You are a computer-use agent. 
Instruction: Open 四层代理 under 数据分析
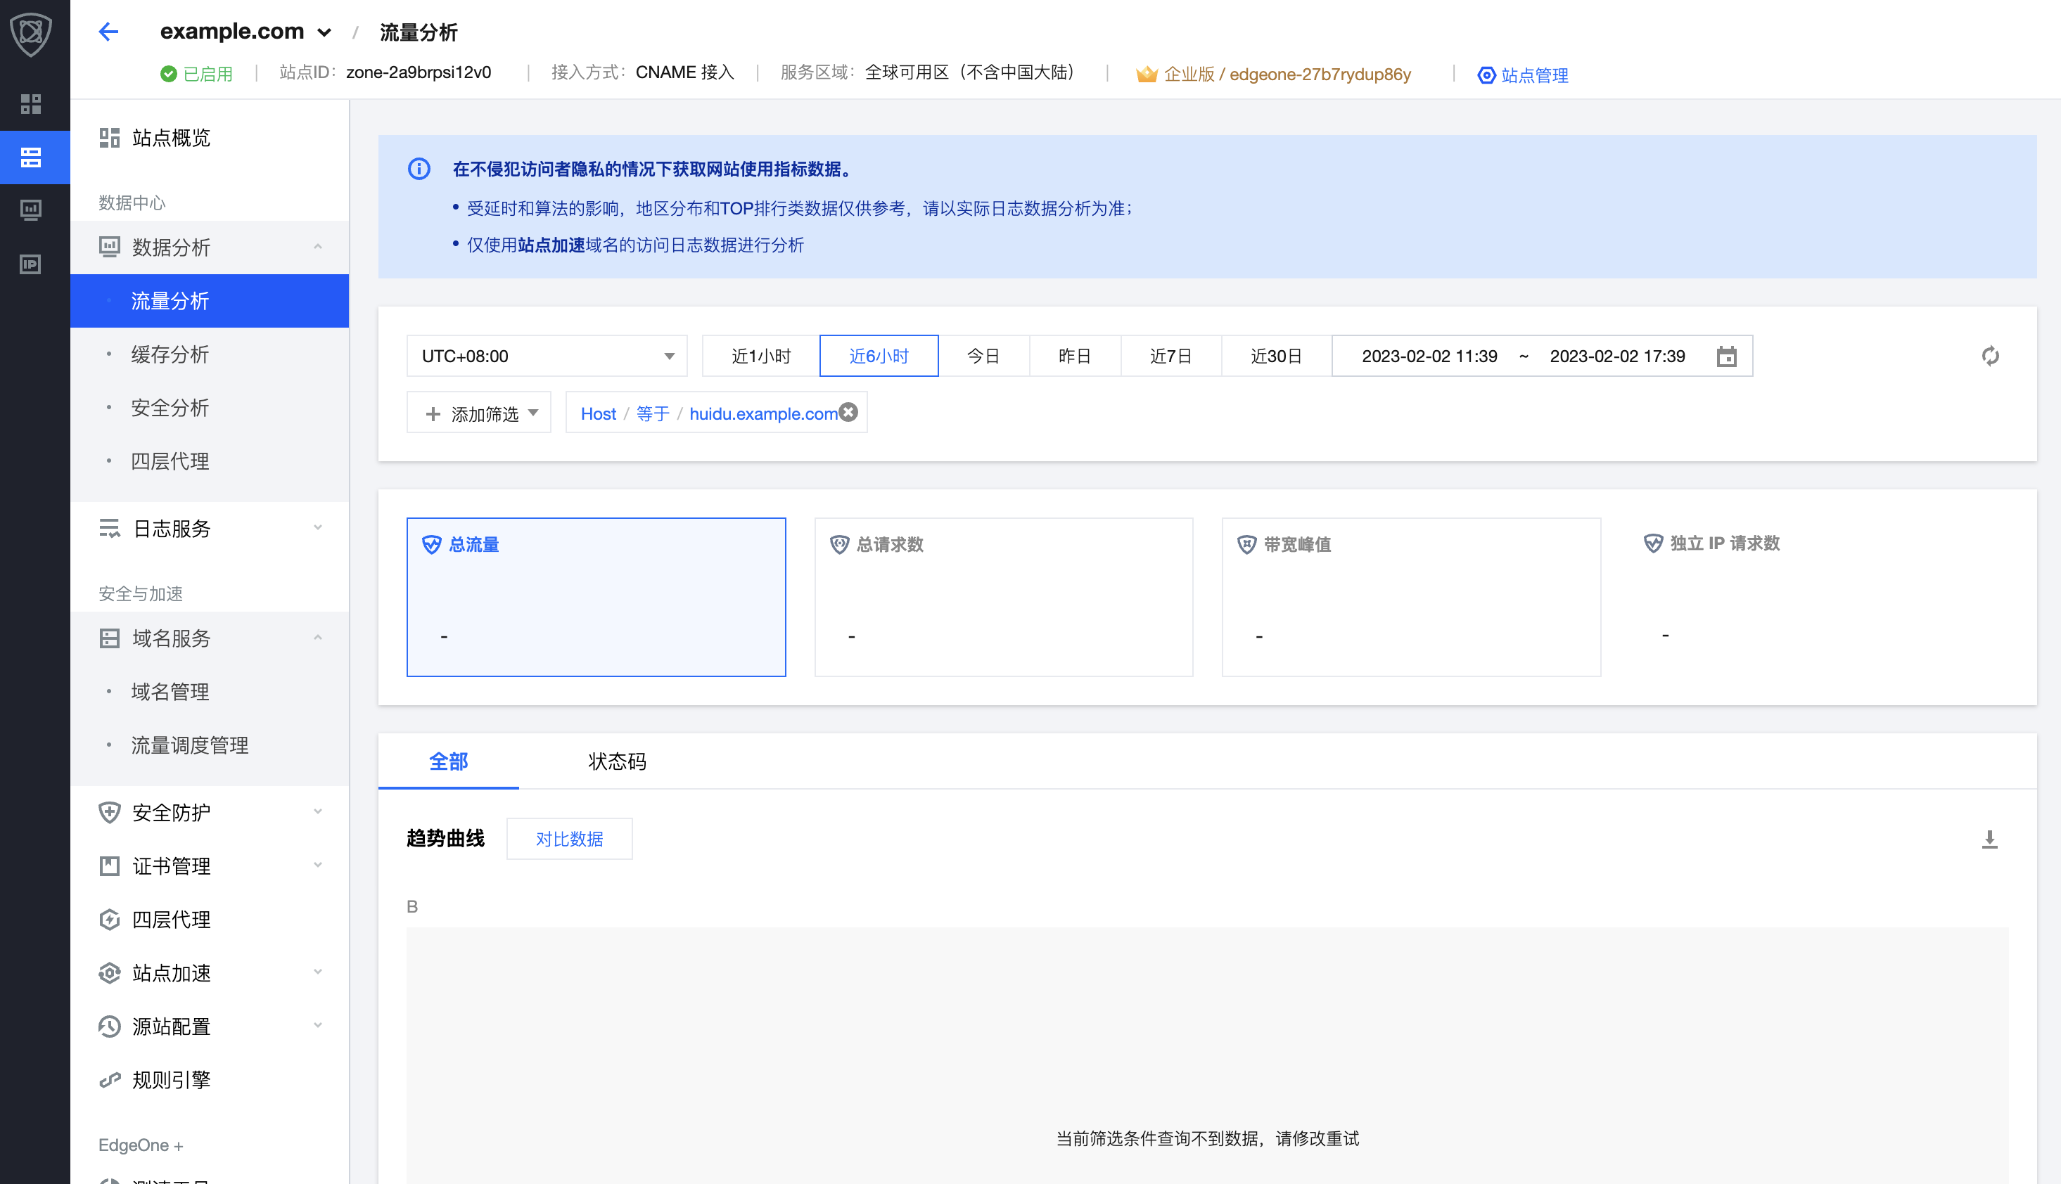[x=210, y=461]
